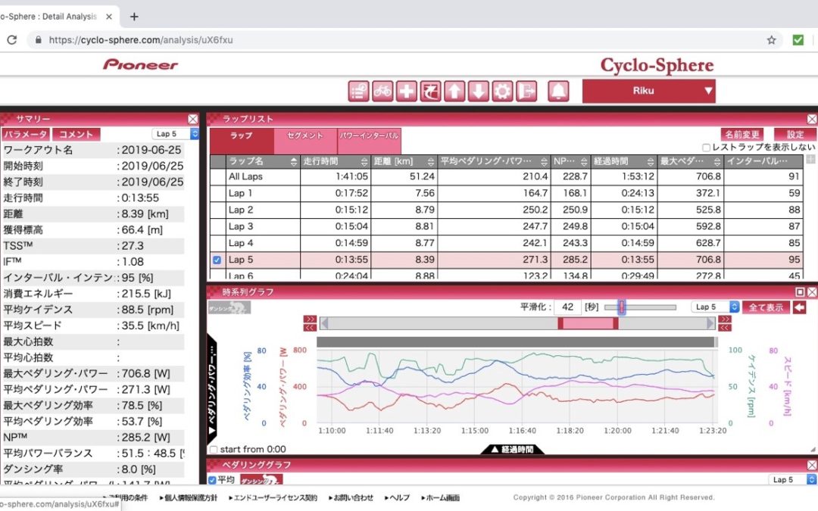The image size is (818, 511).
Task: Enable the 'start from 0:00' checkbox
Action: tap(213, 450)
